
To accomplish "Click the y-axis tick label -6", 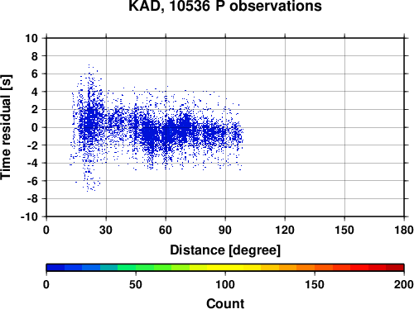I will (x=32, y=181).
